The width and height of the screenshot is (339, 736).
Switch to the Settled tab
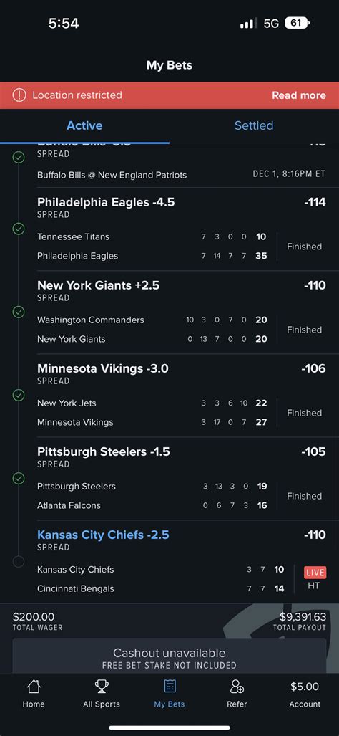pos(254,125)
